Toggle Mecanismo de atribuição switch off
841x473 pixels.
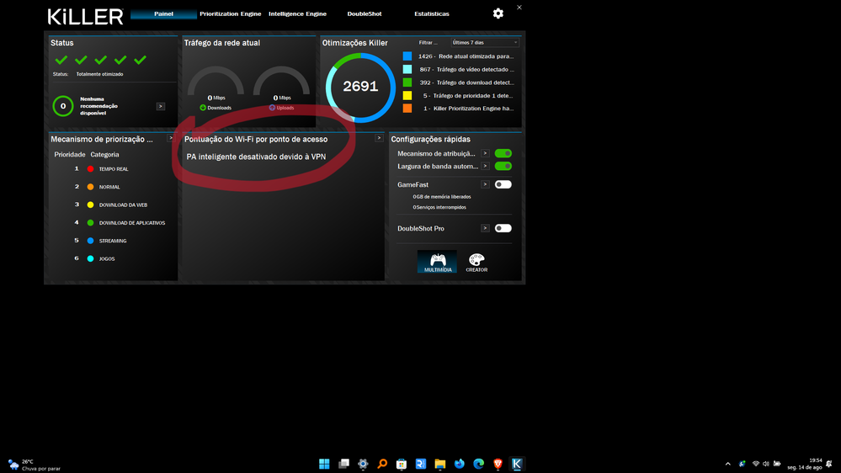[503, 153]
